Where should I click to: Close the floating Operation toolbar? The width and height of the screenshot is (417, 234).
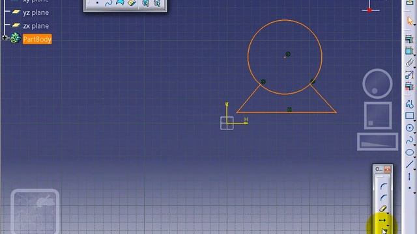387,169
